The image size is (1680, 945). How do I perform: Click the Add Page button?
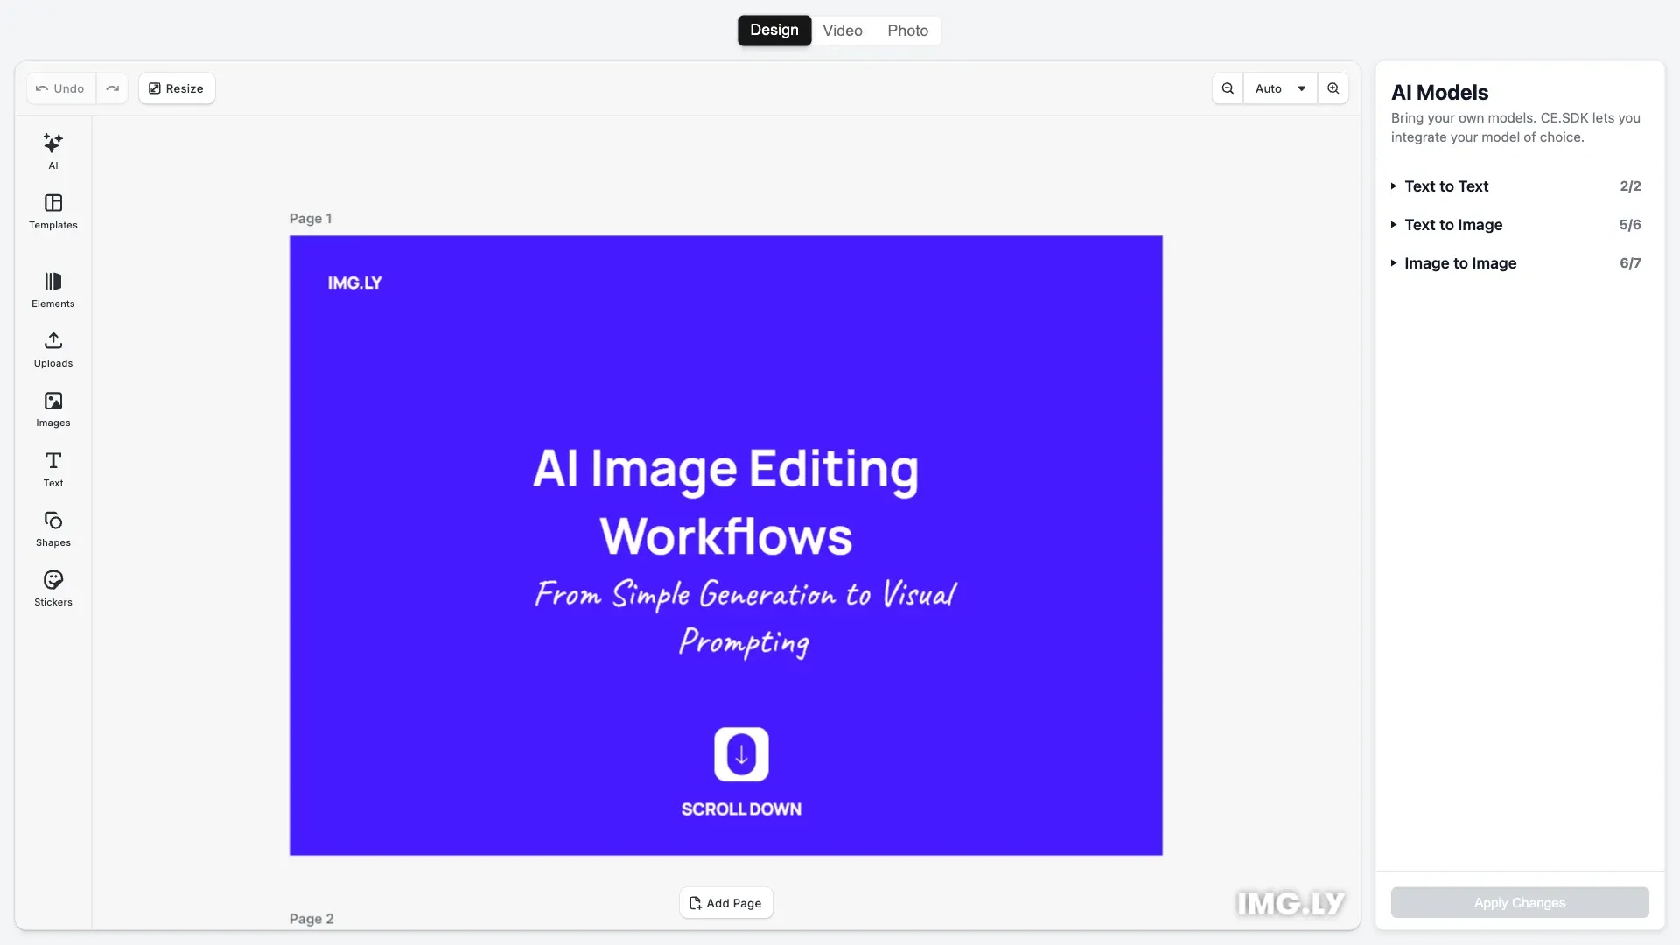click(x=725, y=902)
